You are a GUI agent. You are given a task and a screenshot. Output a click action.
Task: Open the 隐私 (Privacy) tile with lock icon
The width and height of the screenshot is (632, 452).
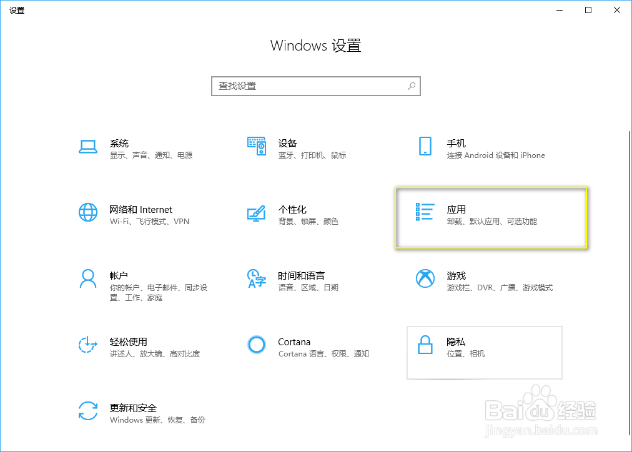coord(485,353)
